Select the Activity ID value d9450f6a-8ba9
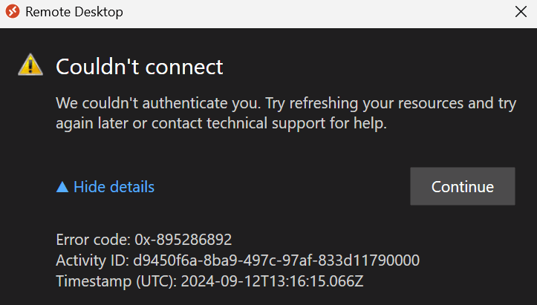 click(276, 260)
